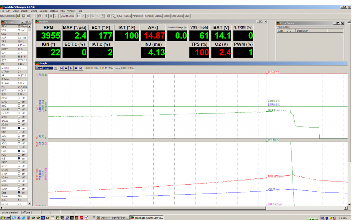Switch to the Inbox taskbar window
The image size is (352, 220).
[x=113, y=218]
